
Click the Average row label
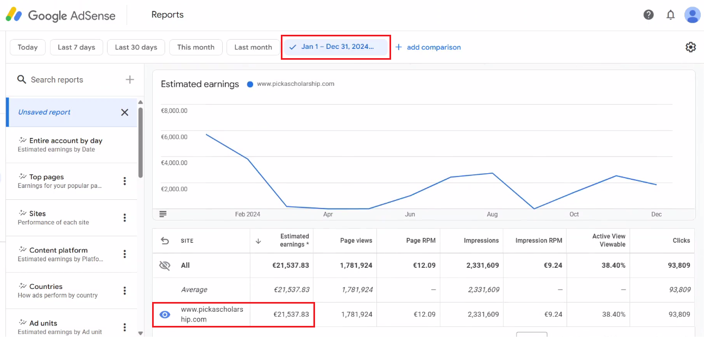coord(194,290)
